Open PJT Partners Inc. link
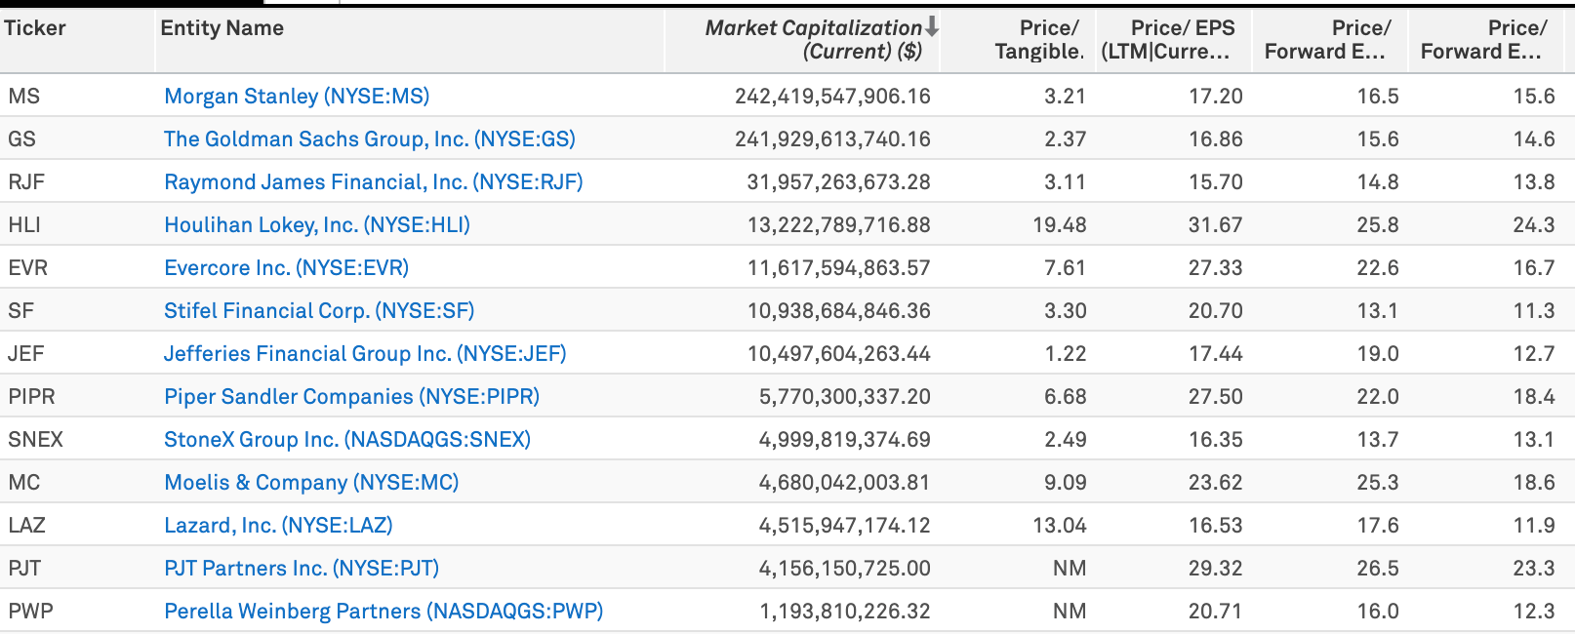The image size is (1575, 634). (x=301, y=569)
